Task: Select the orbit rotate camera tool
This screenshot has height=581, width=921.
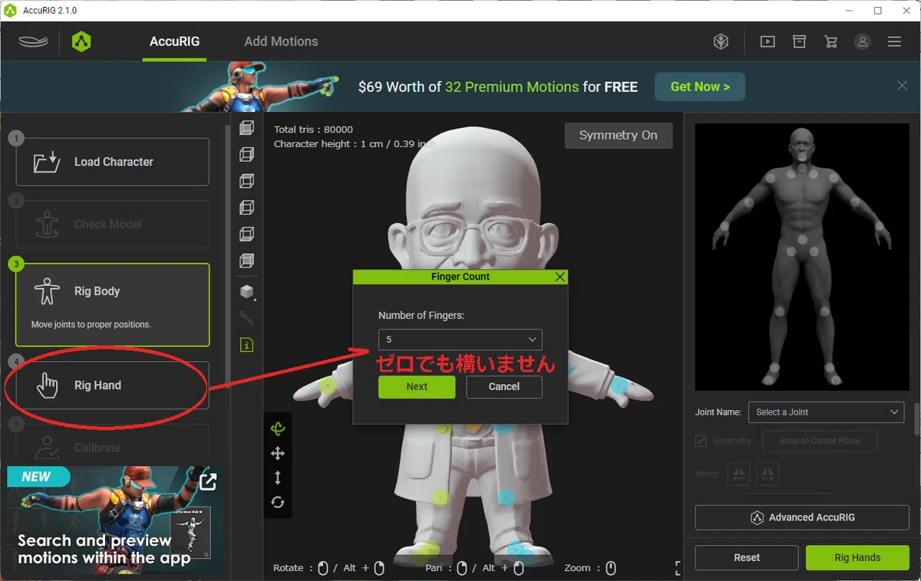Action: (x=278, y=429)
